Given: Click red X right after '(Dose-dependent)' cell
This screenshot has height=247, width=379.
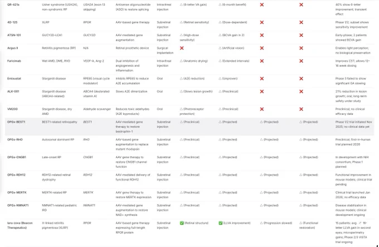Looking at the screenshot, I should pos(262,22).
